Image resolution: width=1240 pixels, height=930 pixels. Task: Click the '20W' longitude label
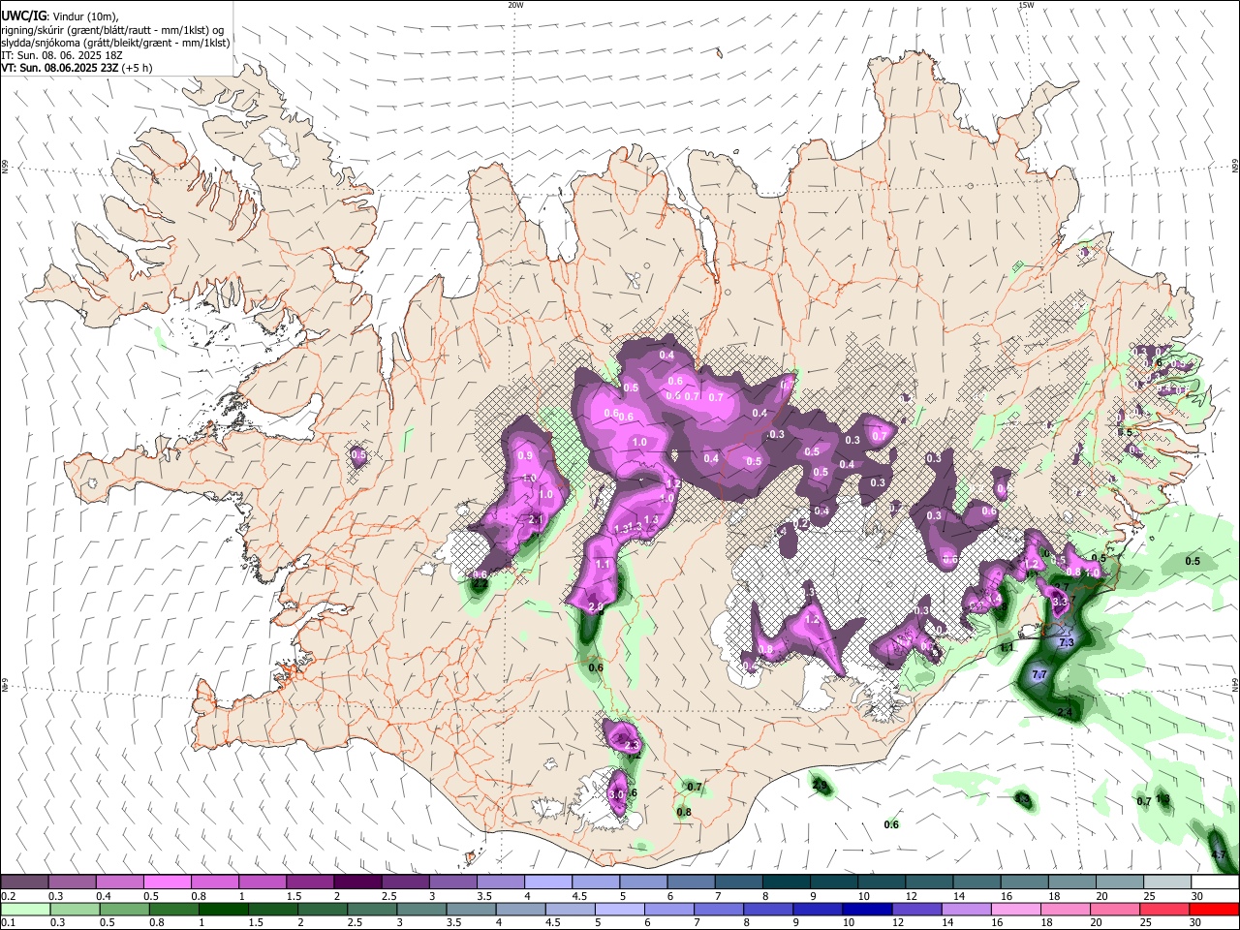[x=515, y=5]
